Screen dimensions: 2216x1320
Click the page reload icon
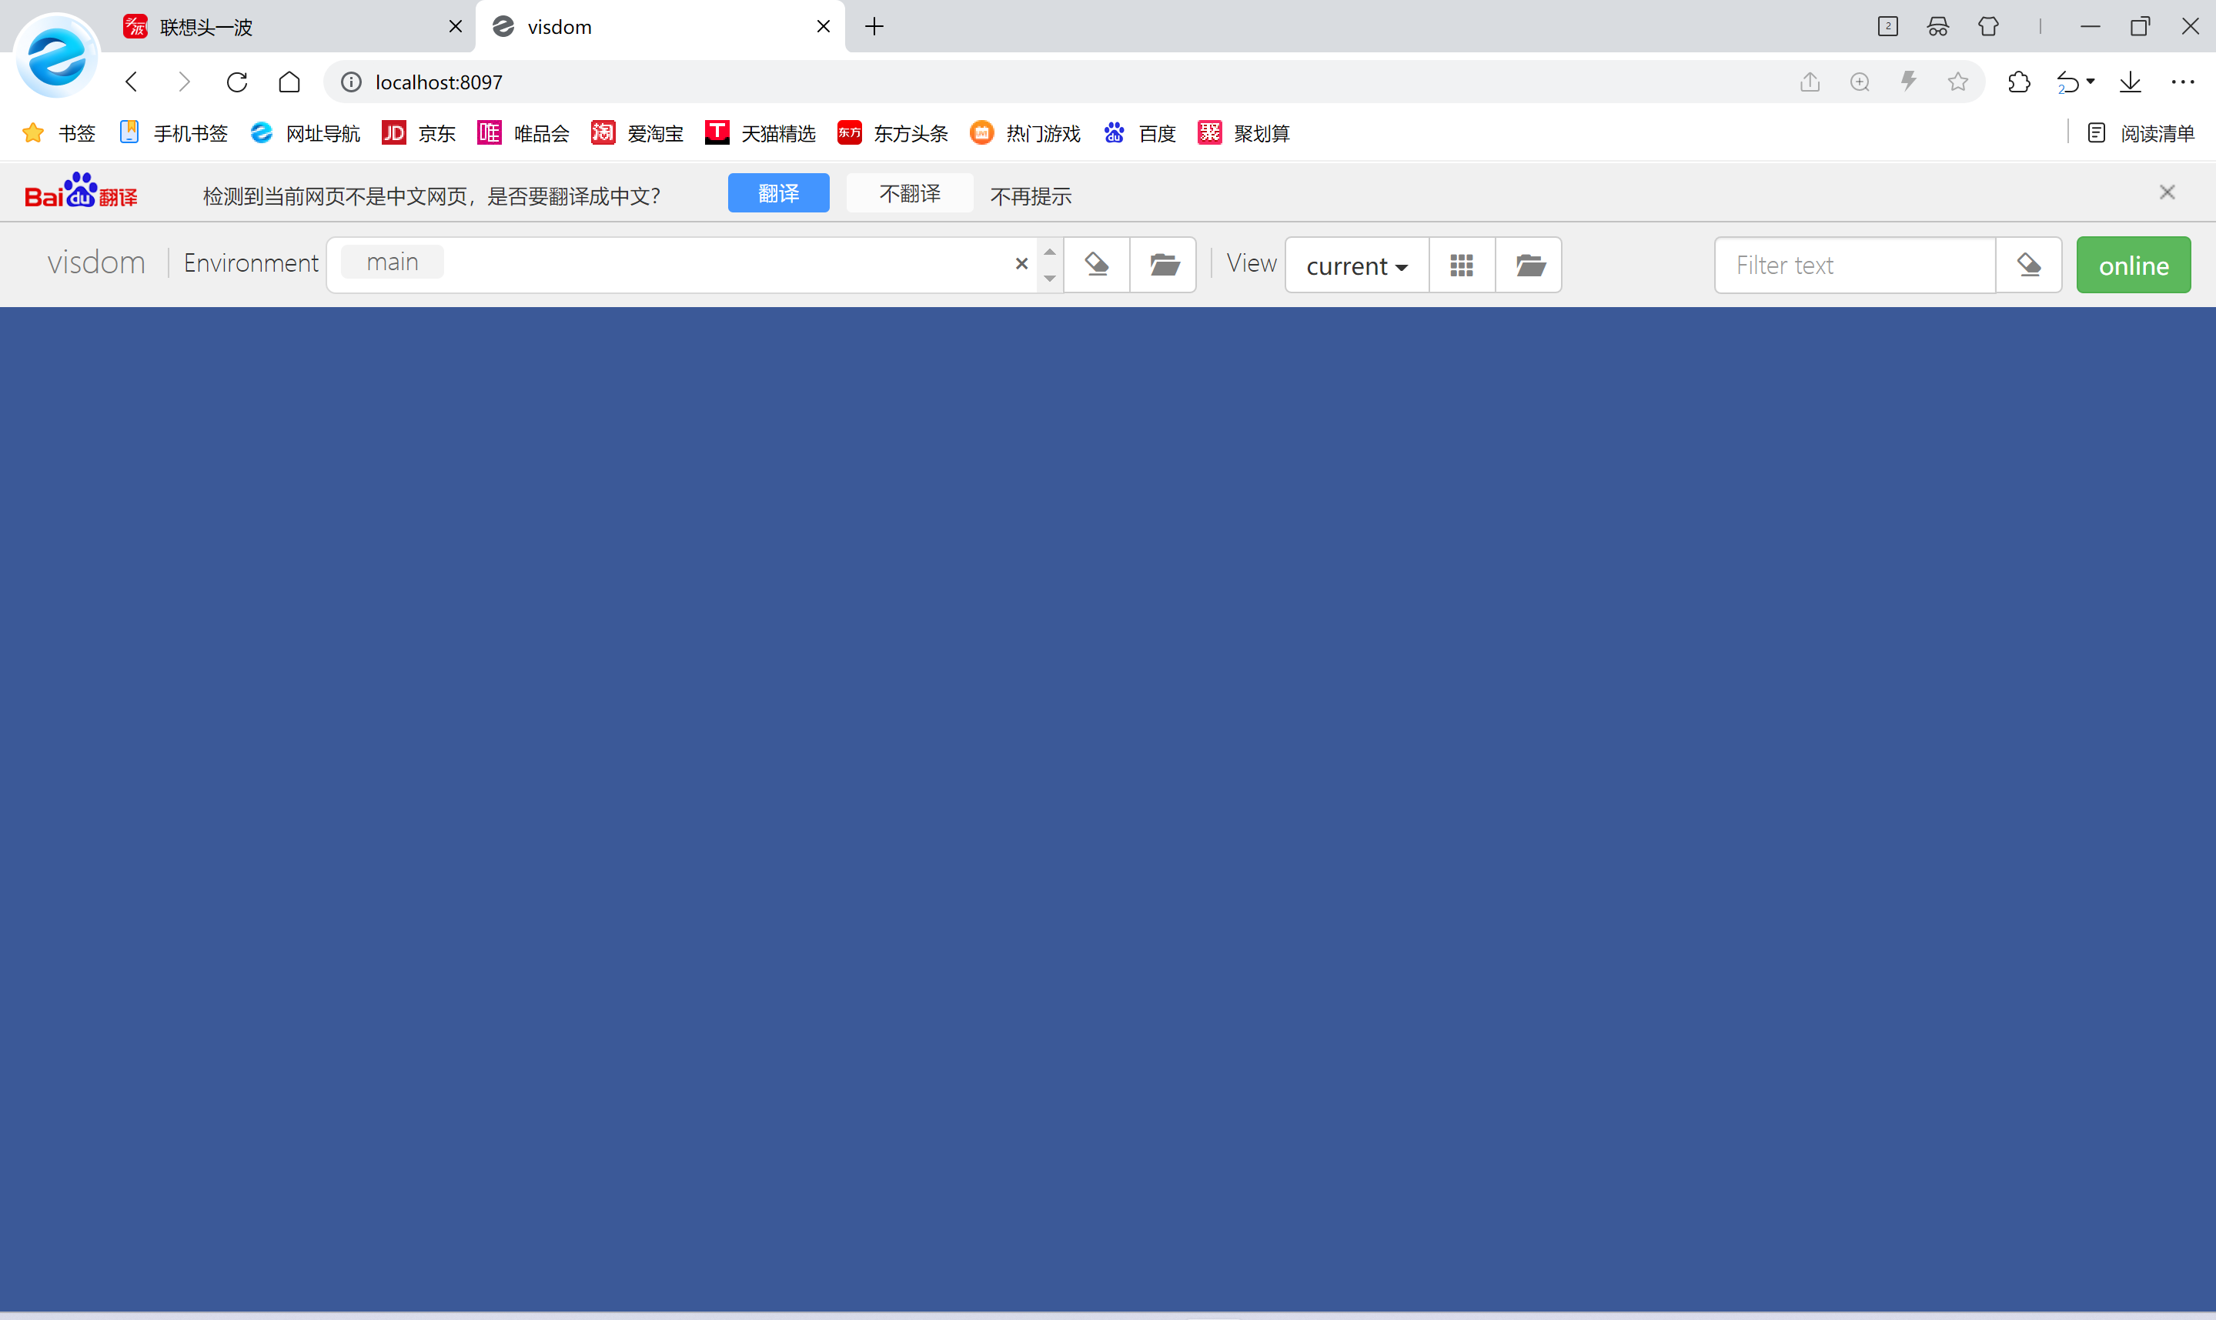[236, 82]
